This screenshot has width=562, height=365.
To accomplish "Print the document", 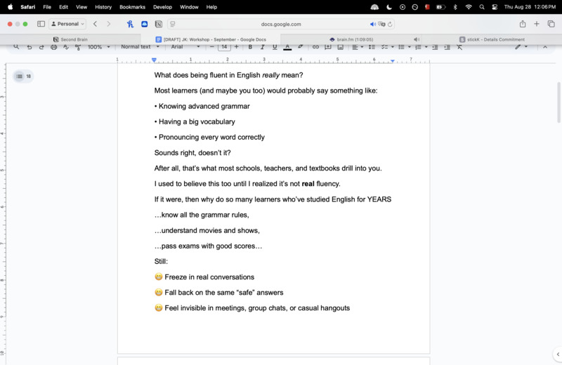I will pos(54,47).
